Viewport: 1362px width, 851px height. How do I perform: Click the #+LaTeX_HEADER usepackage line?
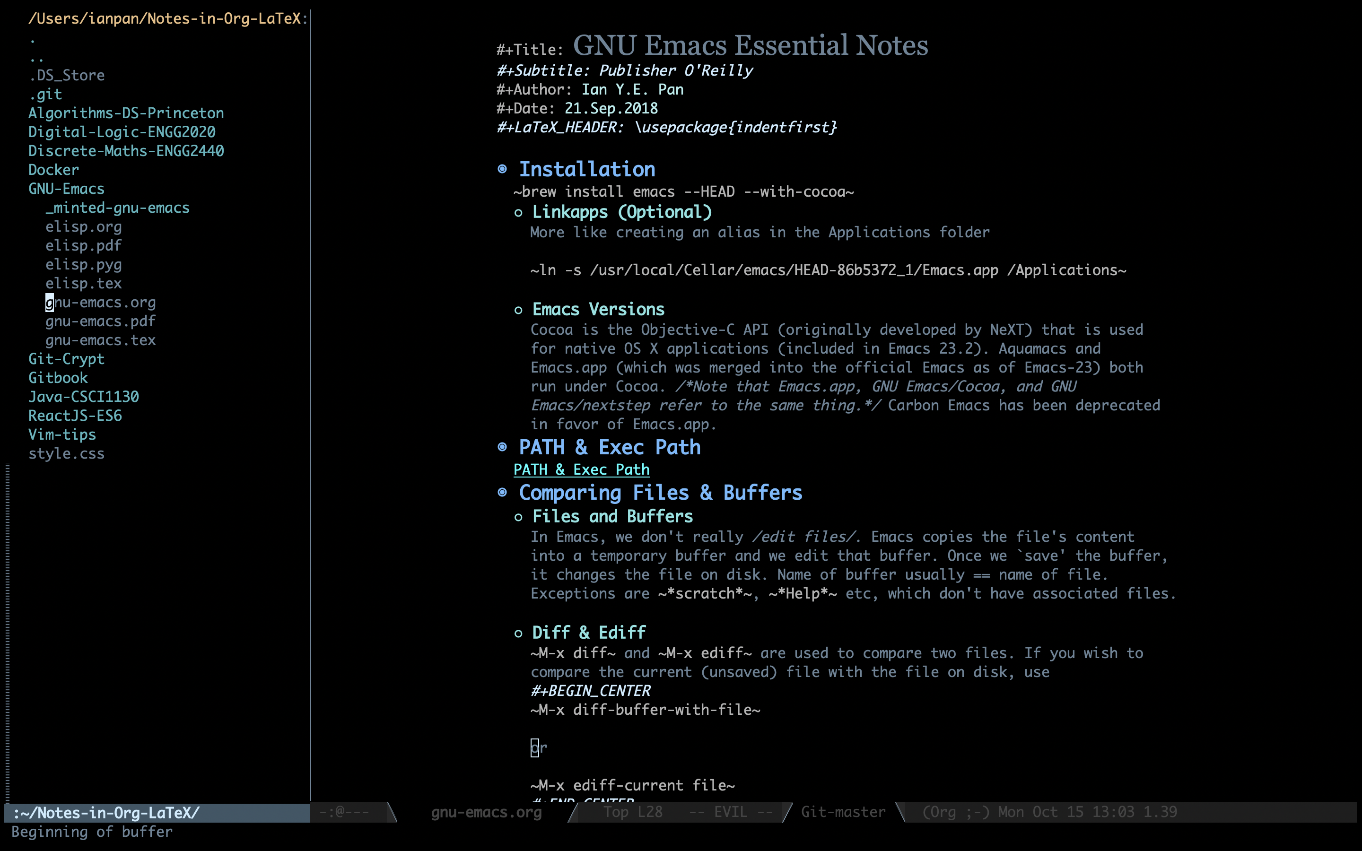point(667,127)
